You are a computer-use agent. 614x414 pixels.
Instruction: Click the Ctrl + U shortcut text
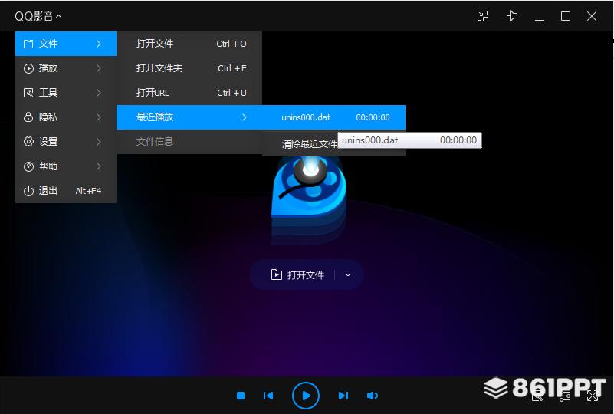[231, 93]
